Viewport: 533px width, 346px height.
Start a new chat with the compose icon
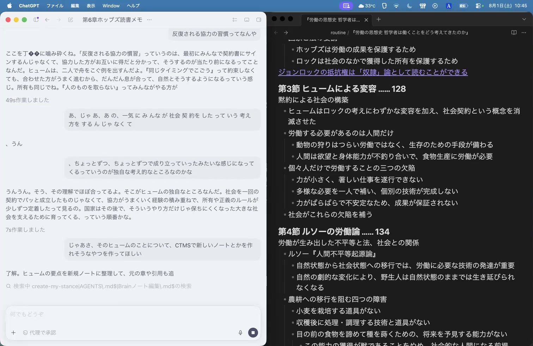tap(71, 20)
